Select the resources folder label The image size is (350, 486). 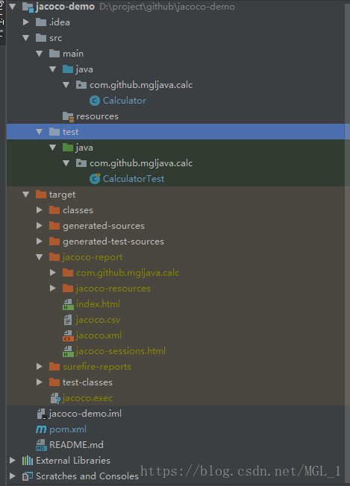click(97, 116)
